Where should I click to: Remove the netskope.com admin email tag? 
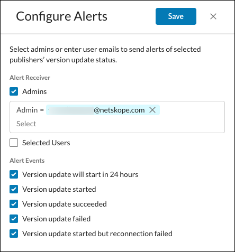[152, 110]
